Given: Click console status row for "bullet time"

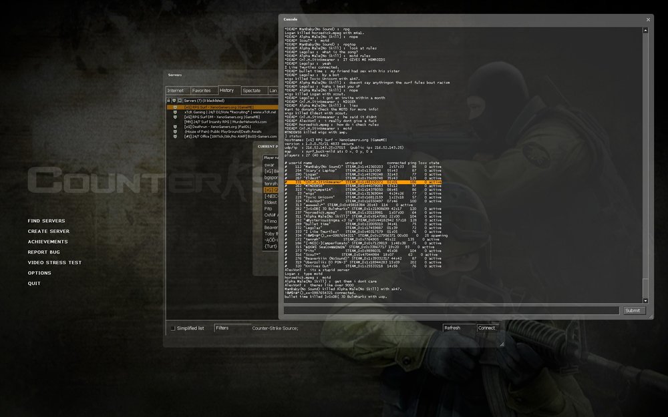Looking at the screenshot, I should click(x=363, y=224).
